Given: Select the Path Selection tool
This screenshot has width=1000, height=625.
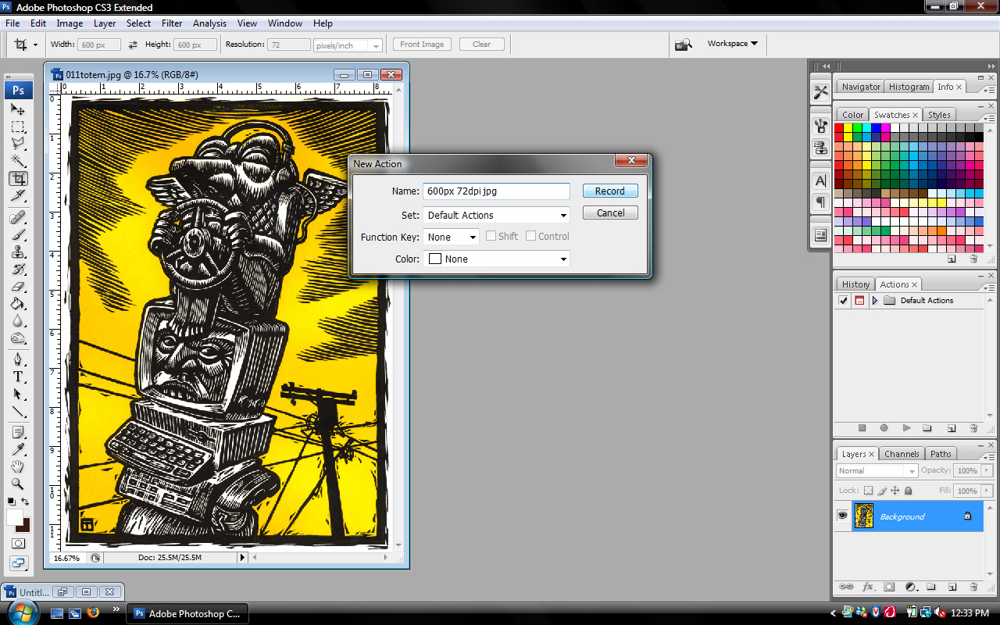Looking at the screenshot, I should pyautogui.click(x=18, y=394).
